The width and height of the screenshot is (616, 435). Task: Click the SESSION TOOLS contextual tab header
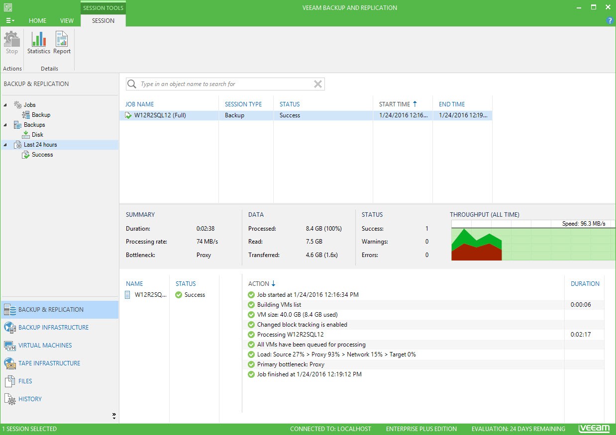pos(103,8)
